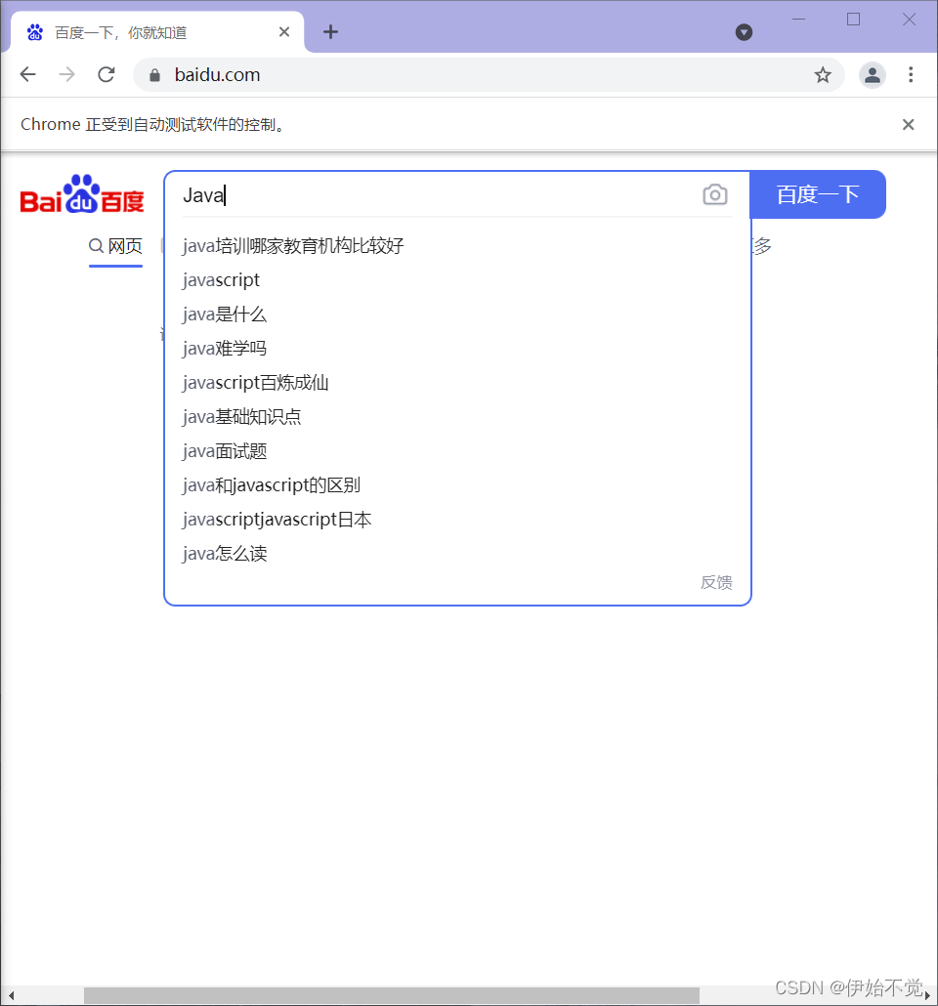938x1006 pixels.
Task: Choose suggestion java难学吗
Action: 457,349
